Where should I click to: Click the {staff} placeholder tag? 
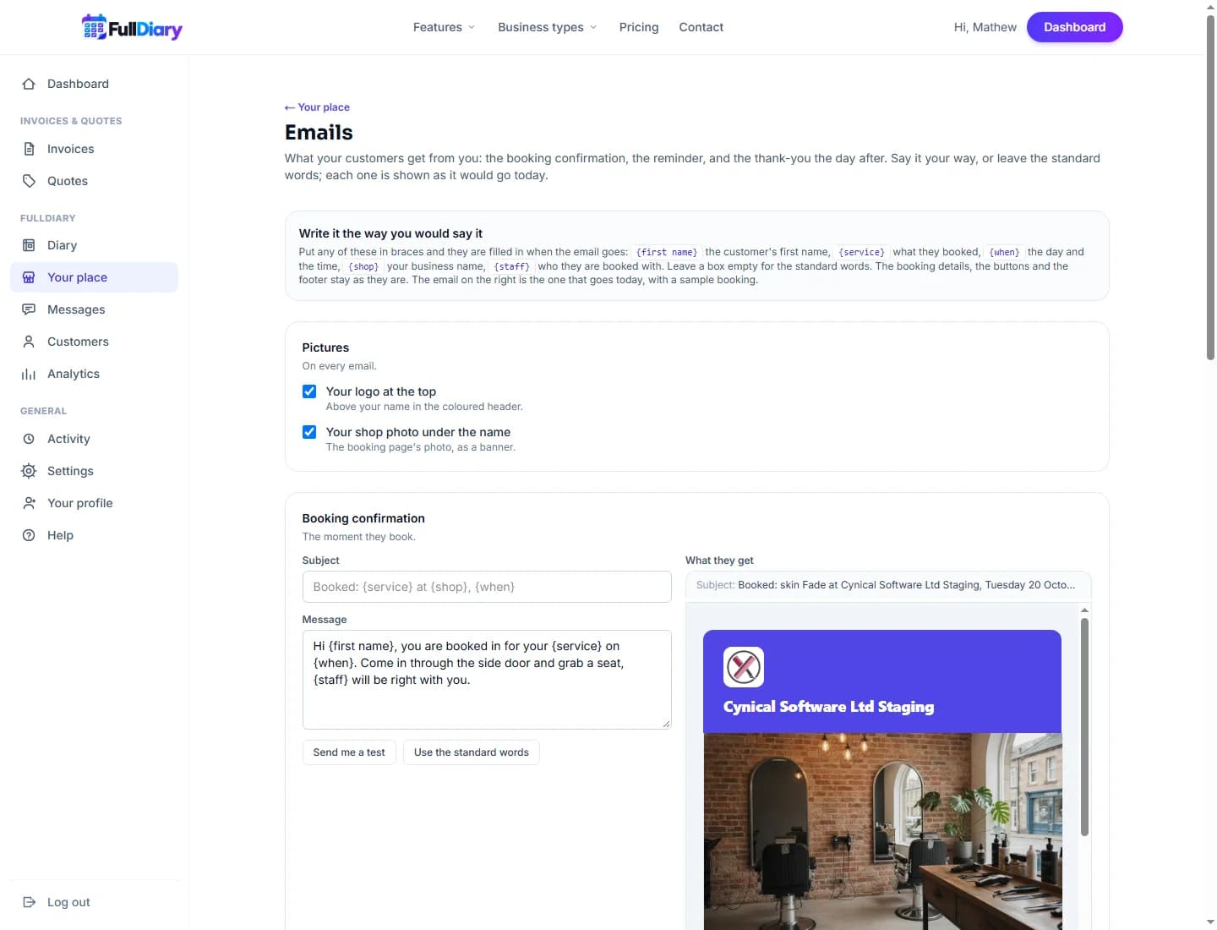coord(512,266)
